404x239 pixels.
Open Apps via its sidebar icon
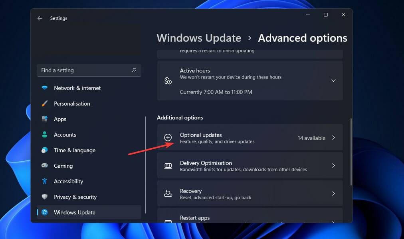[x=44, y=119]
